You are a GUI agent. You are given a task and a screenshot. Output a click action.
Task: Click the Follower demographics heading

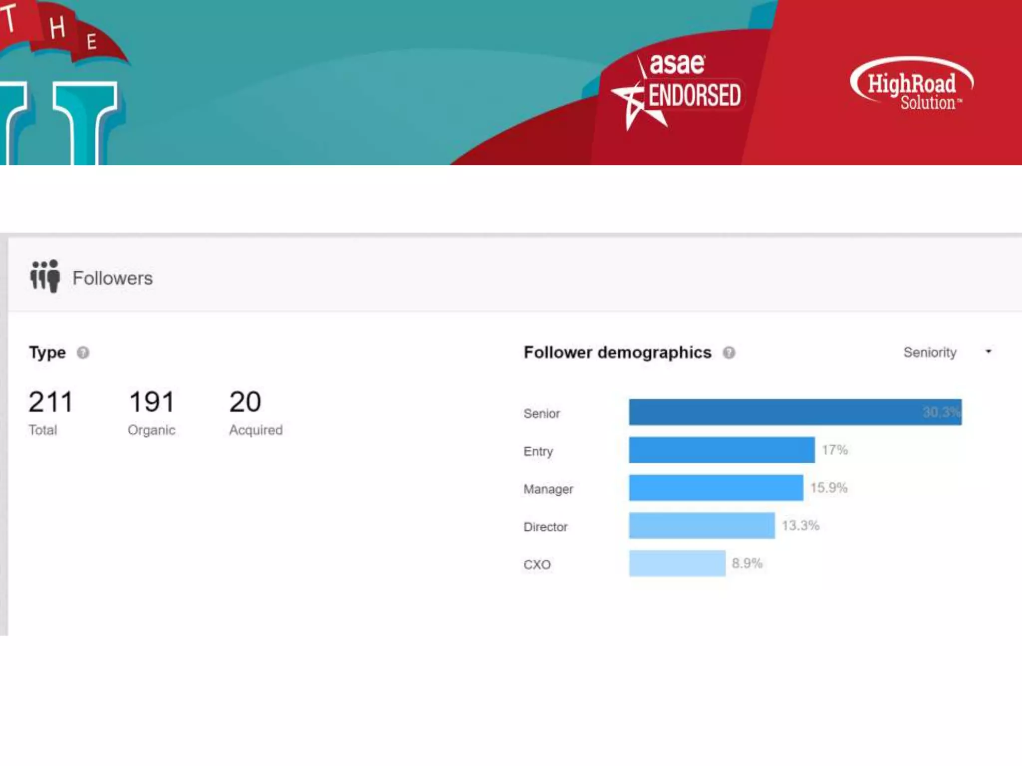(x=617, y=353)
